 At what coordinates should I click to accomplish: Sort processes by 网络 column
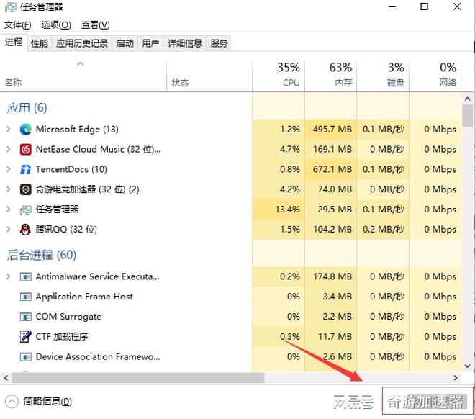click(435, 76)
